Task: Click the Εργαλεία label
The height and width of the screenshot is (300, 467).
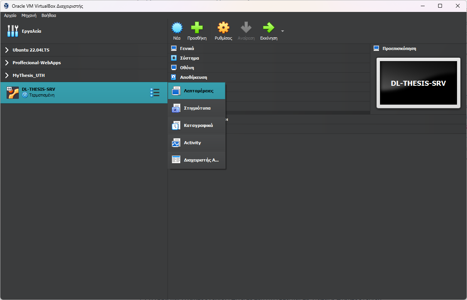Action: [32, 31]
